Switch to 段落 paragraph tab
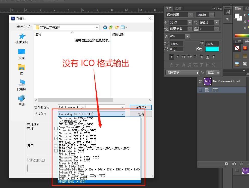Image resolution: width=249 pixels, height=188 pixels. coord(178,9)
